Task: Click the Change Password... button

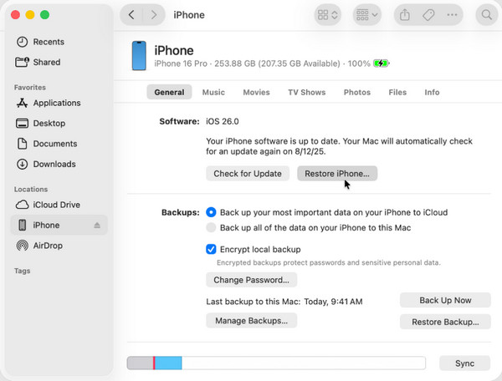Action: (x=251, y=280)
